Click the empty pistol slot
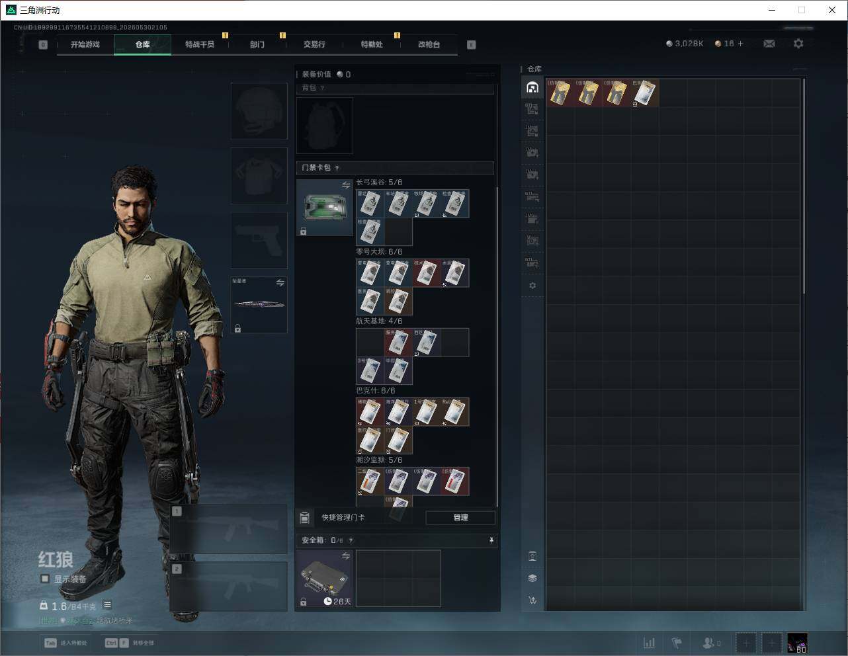This screenshot has height=656, width=848. [x=259, y=241]
